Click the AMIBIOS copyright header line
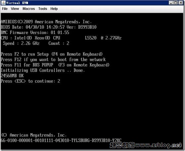Screen dimensions: 185x151 (x=46, y=22)
